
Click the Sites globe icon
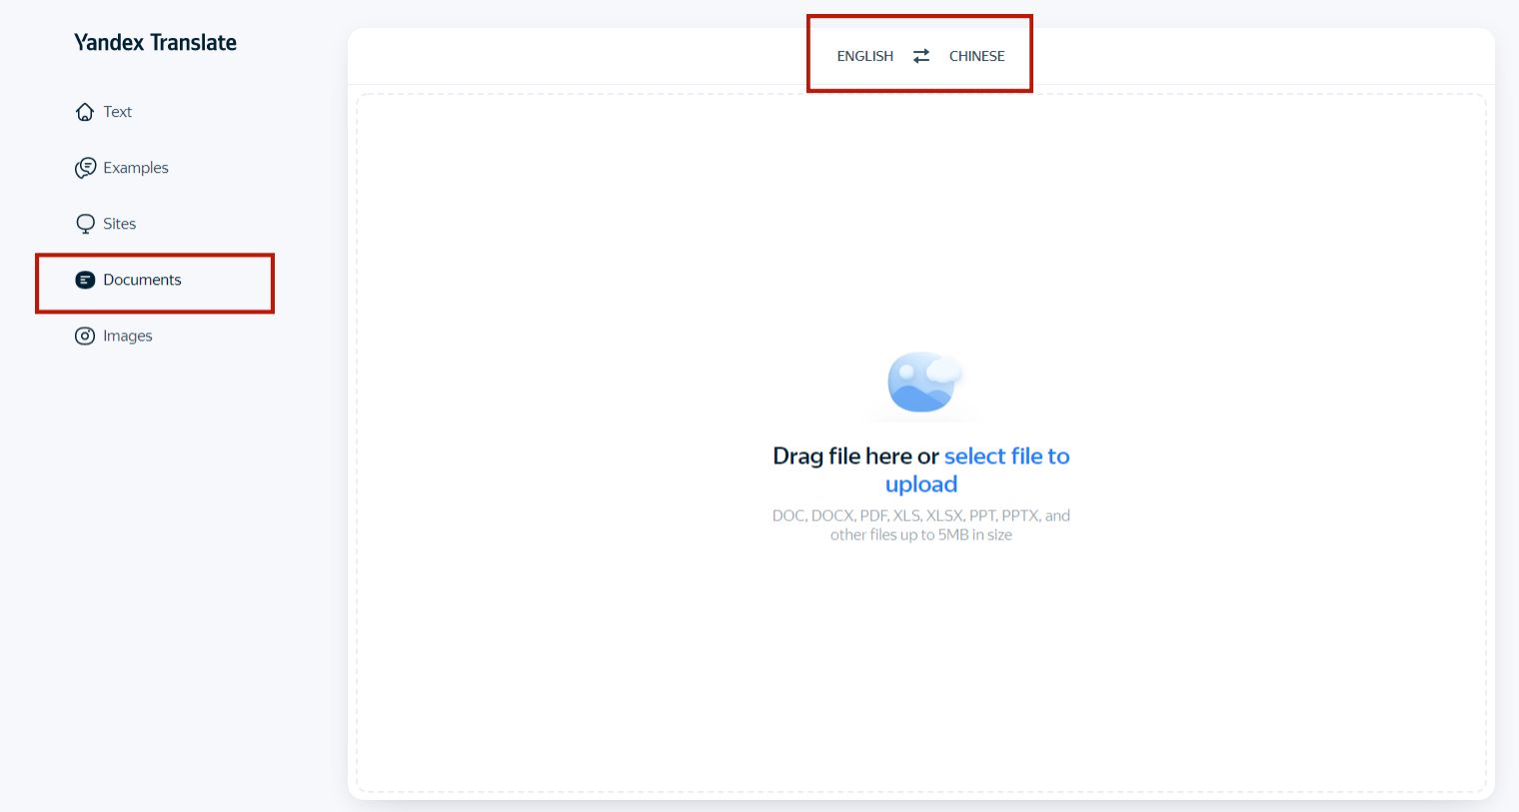[85, 224]
